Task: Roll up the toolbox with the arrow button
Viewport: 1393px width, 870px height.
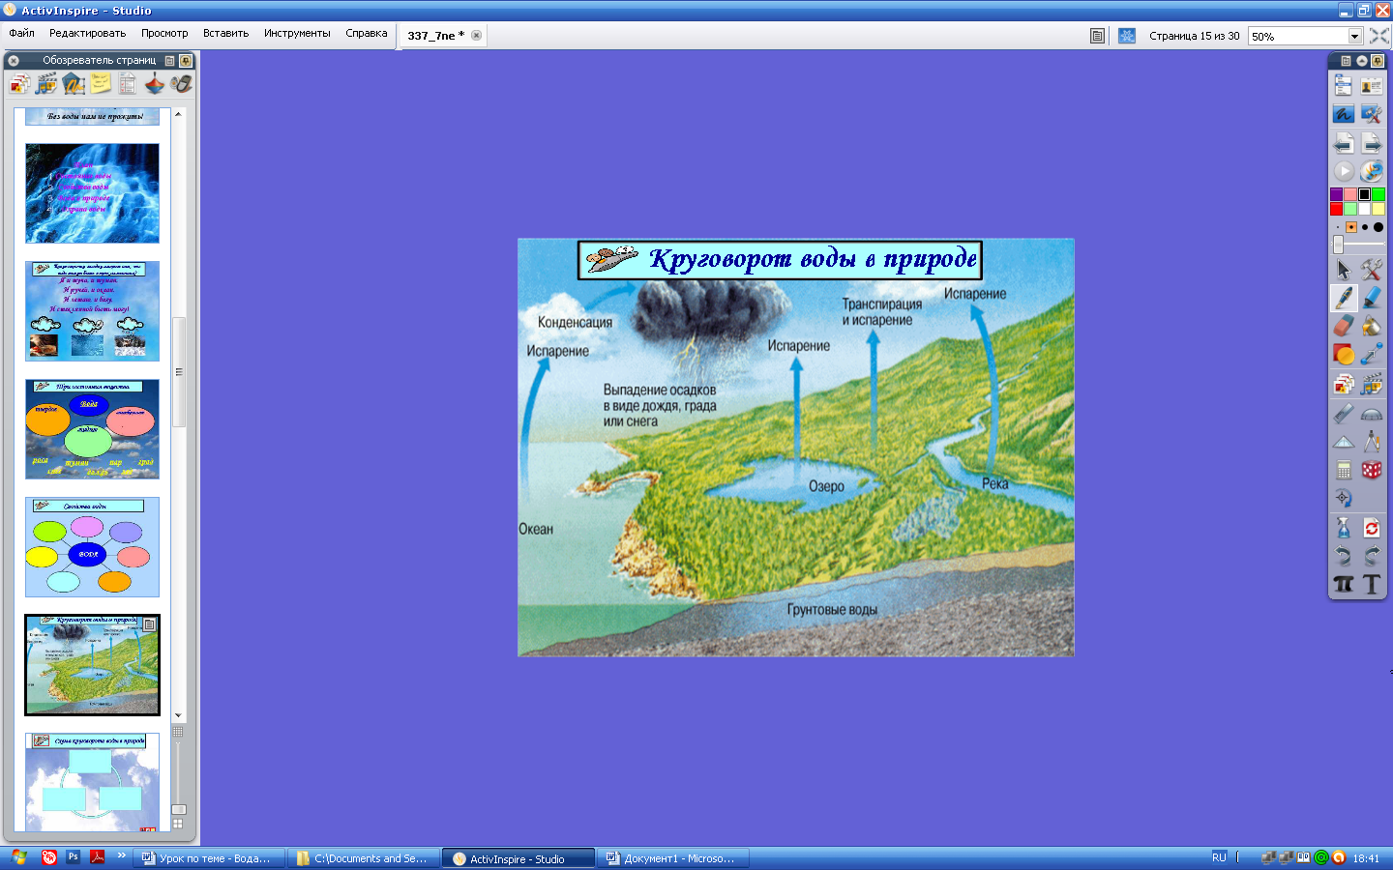Action: (1362, 61)
